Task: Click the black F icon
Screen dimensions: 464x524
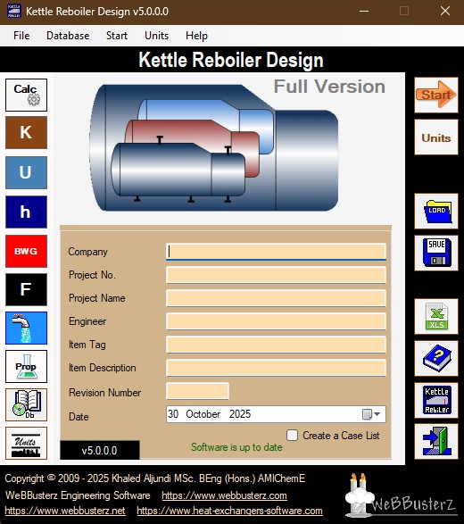Action: coord(26,289)
